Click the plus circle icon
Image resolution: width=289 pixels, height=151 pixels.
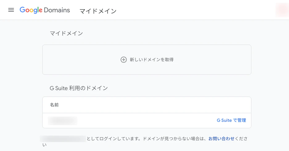click(123, 60)
